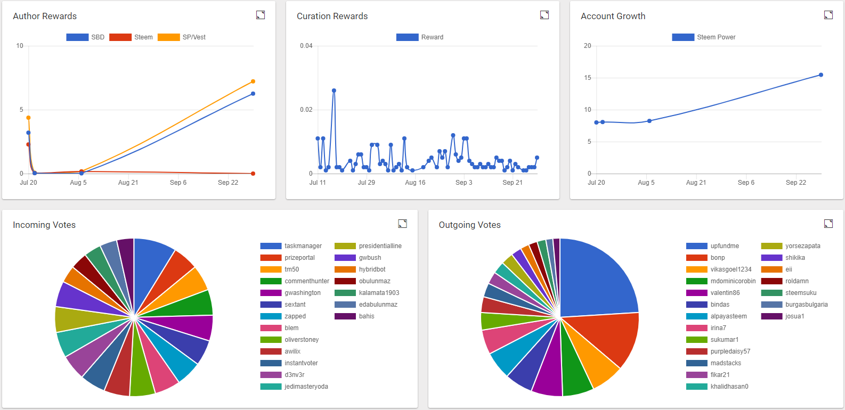Expand the Curation Rewards chart fullscreen
845x410 pixels.
tap(545, 15)
